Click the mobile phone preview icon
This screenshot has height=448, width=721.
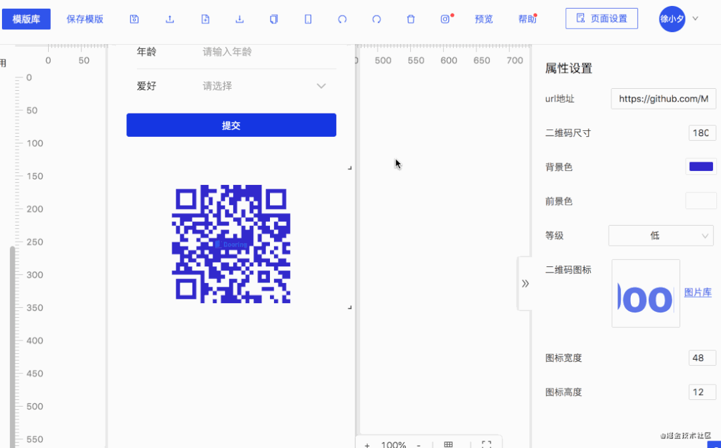[308, 19]
